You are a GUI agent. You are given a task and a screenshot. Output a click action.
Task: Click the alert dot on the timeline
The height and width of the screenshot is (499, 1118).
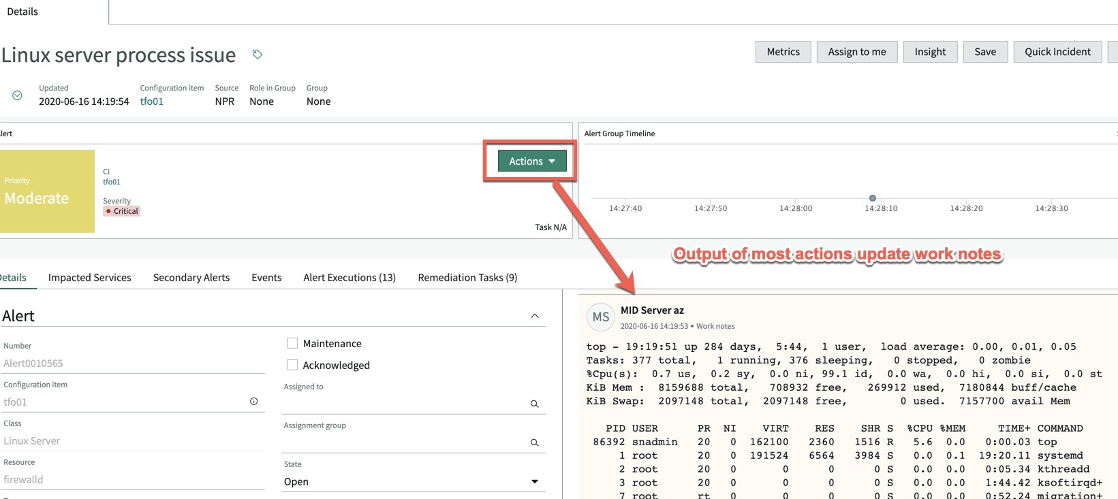872,198
